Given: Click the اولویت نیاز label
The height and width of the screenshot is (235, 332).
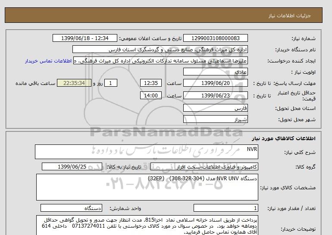Looking at the screenshot, I should click(x=304, y=72).
